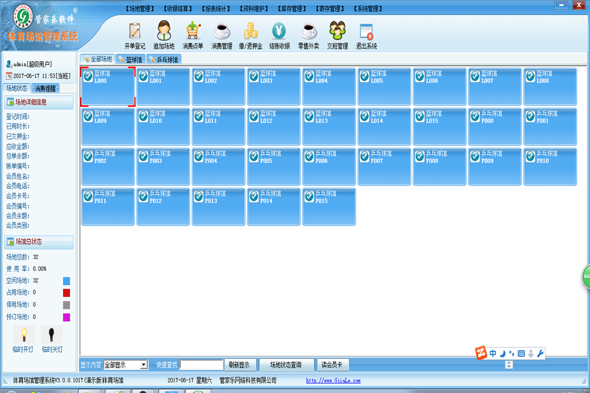Toggle check mark on court P000
The image size is (590, 393).
pos(475,117)
